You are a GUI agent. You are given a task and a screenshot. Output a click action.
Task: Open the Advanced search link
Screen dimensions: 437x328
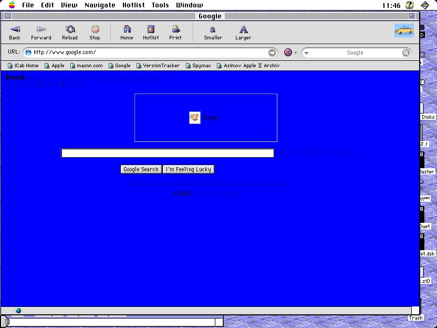click(296, 151)
